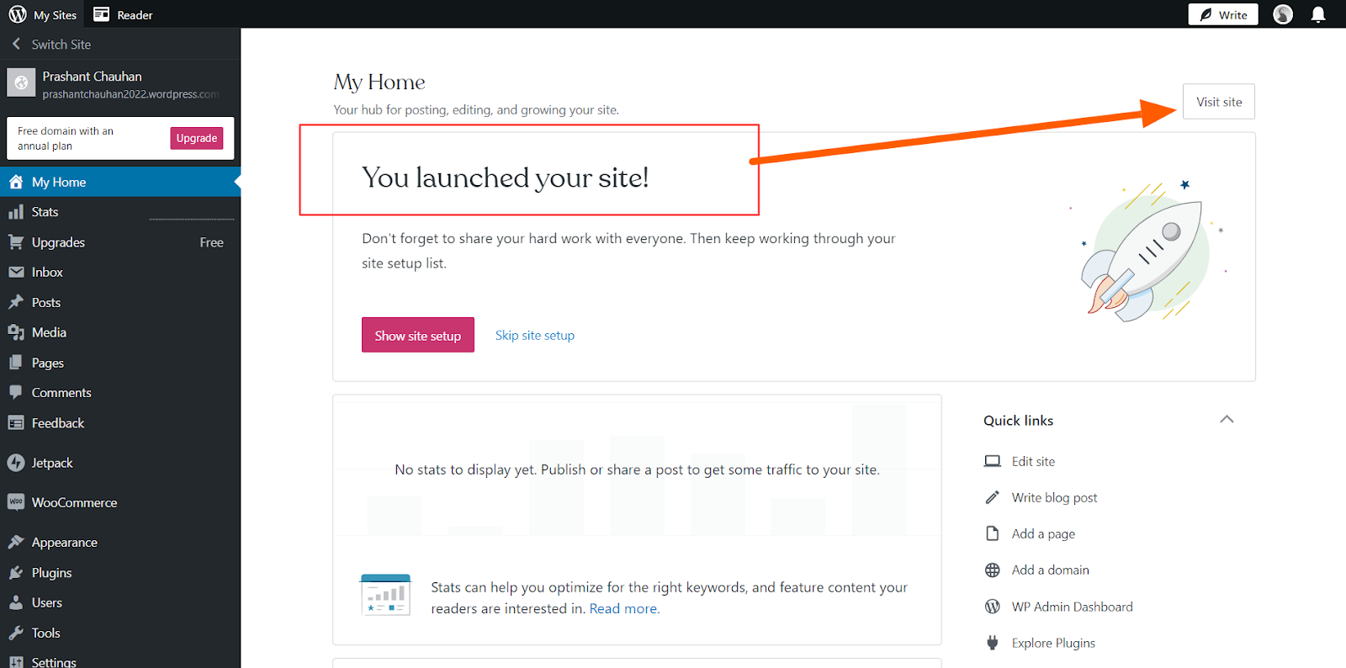This screenshot has height=668, width=1346.
Task: Click the Feedback form icon
Action: pos(16,423)
